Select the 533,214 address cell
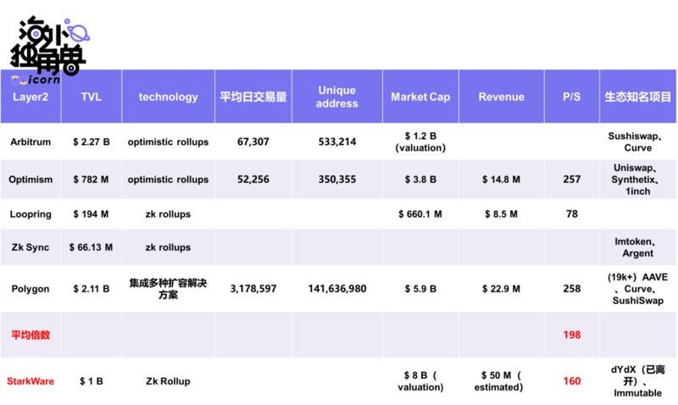Screen dimensions: 678x405 coord(337,141)
